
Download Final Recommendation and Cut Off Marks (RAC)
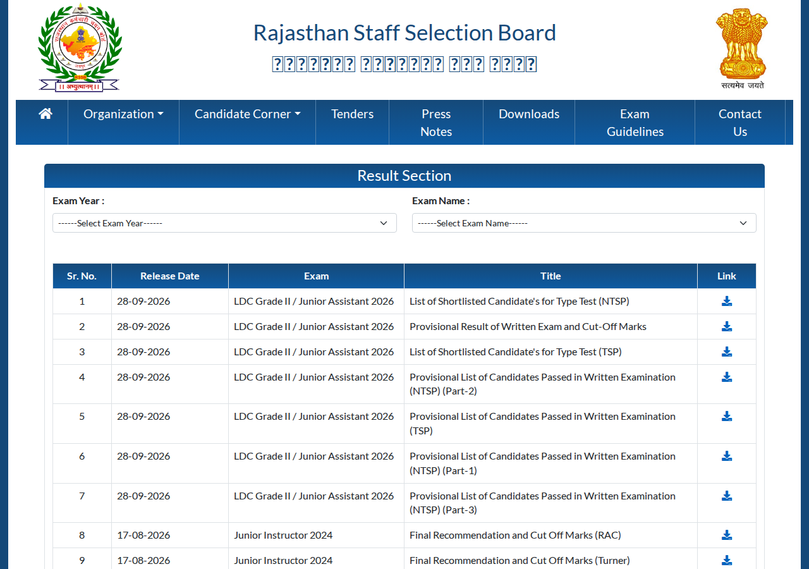727,535
